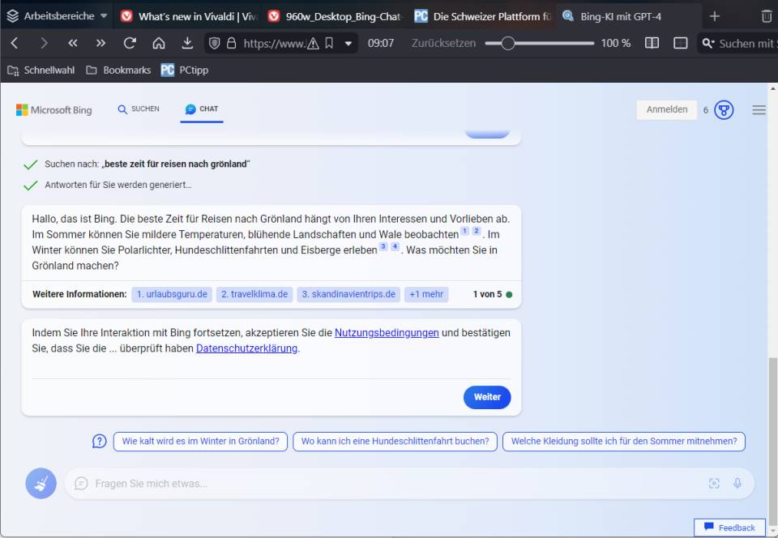Switch to the 960w_Desktop_Bing-Chat tab
Viewport: 778px width, 538px height.
[x=336, y=16]
